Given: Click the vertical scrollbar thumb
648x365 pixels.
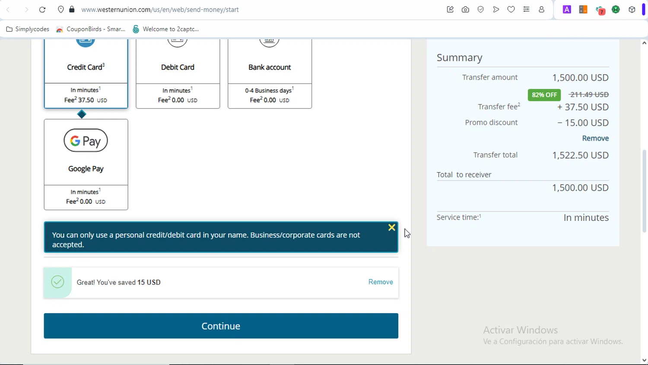Looking at the screenshot, I should tap(644, 191).
